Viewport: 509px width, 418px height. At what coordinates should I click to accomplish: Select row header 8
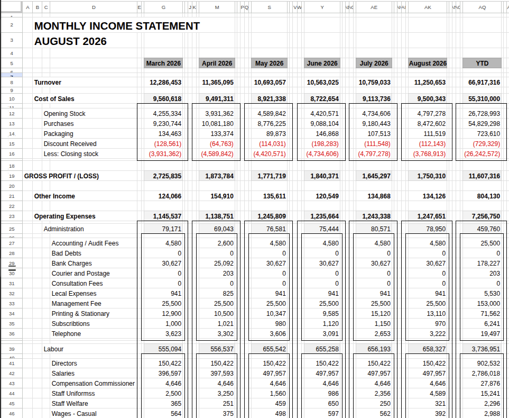pos(12,83)
